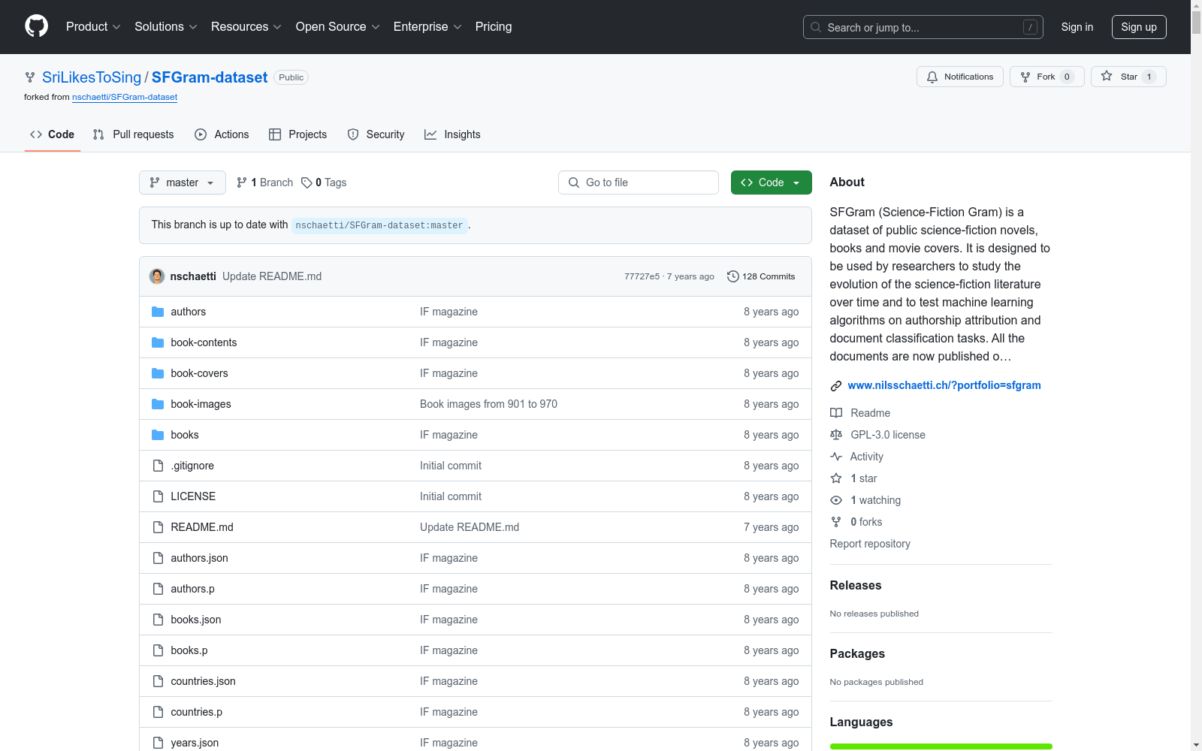Open the Product dropdown menu
This screenshot has height=751, width=1202.
coord(93,26)
